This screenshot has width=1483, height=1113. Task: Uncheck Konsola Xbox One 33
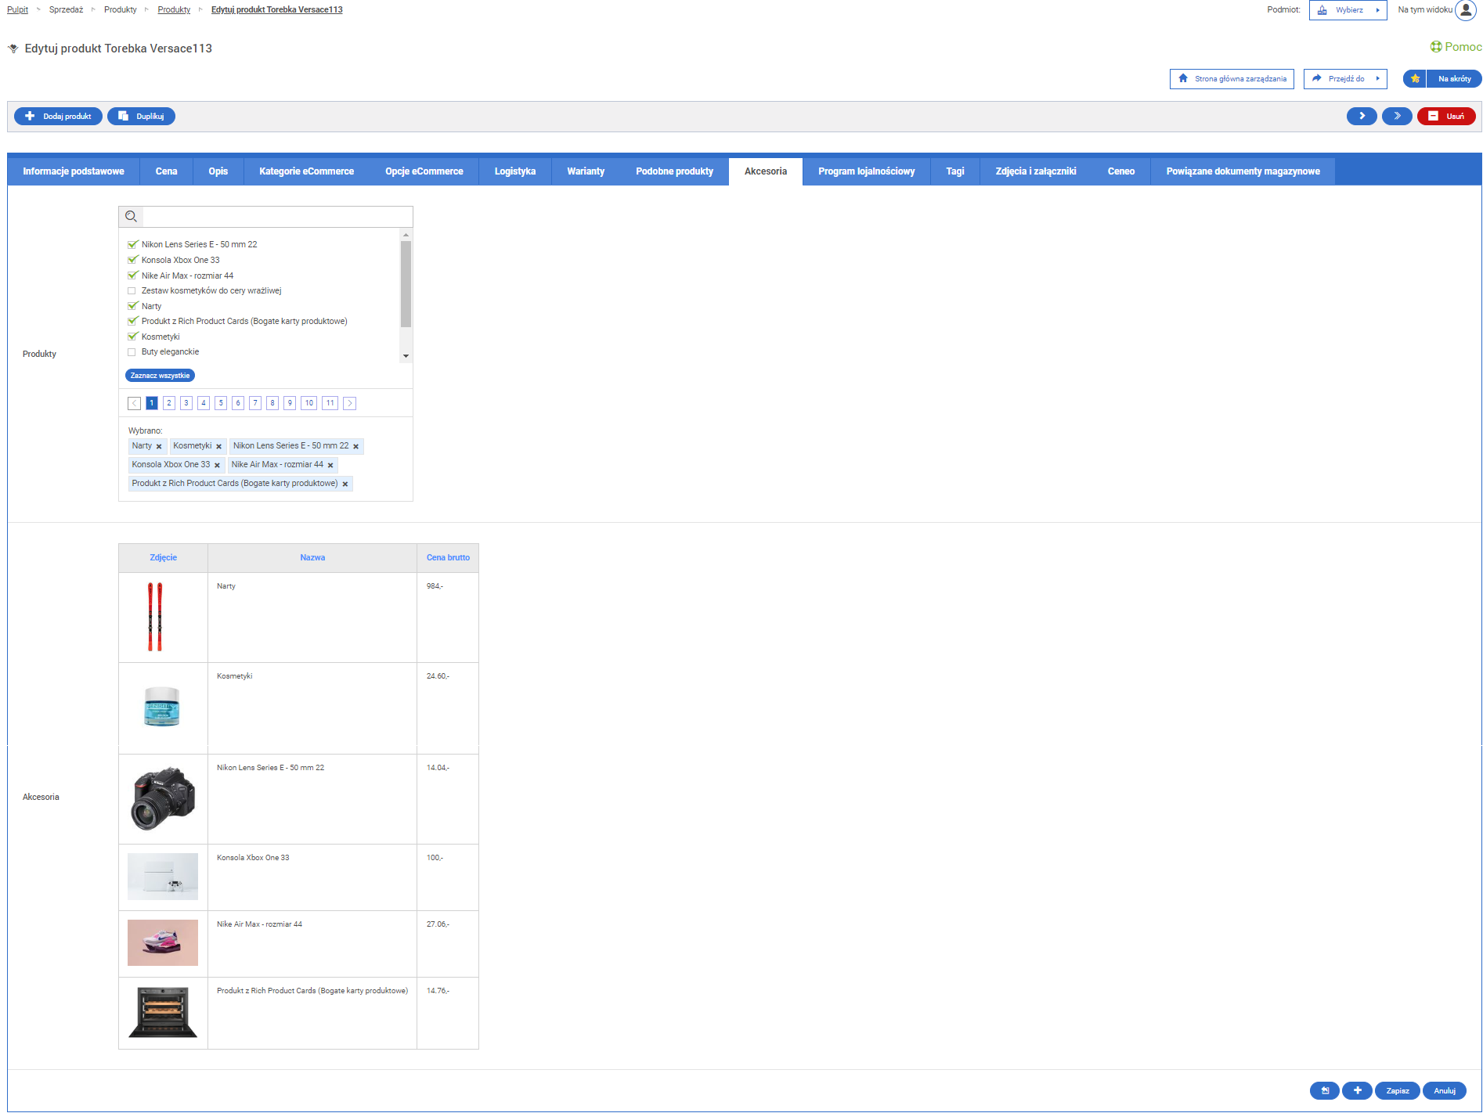tap(132, 260)
